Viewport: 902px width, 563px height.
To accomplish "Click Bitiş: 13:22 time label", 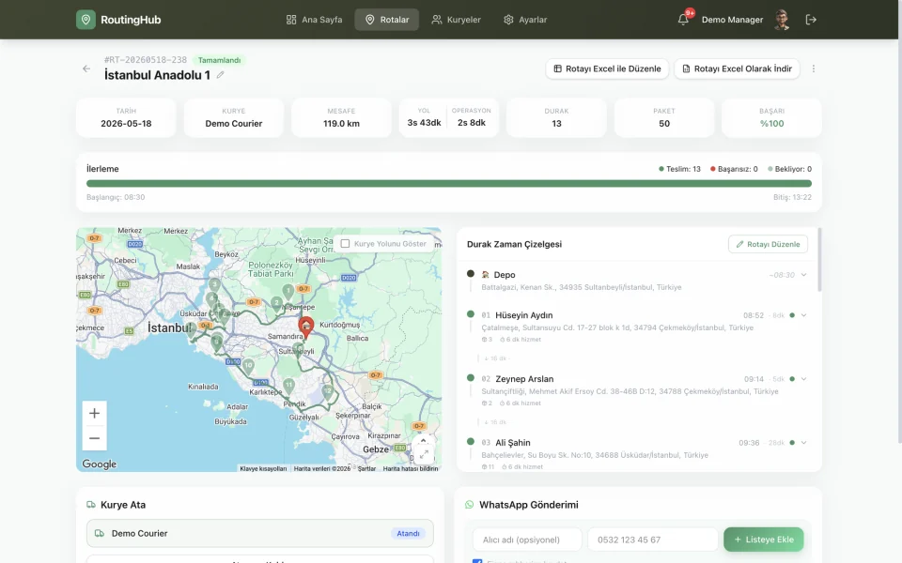I will pos(792,197).
